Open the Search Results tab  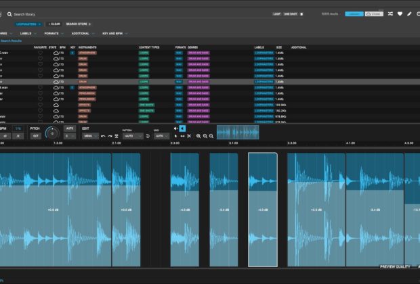point(11,41)
